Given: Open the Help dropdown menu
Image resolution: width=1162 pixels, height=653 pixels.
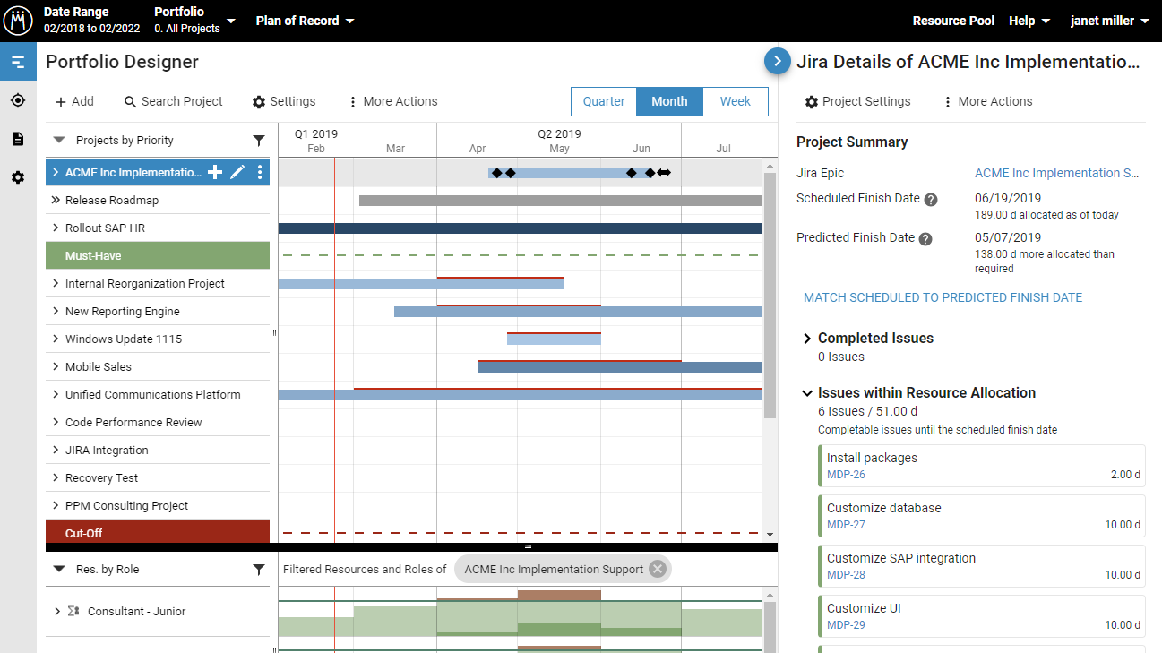Looking at the screenshot, I should (1029, 21).
